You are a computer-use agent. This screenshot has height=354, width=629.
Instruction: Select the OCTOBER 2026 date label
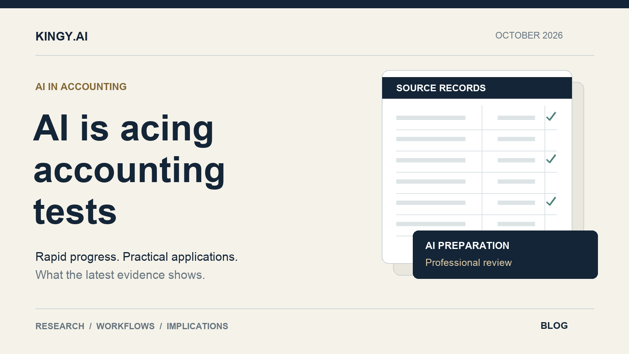coord(529,35)
